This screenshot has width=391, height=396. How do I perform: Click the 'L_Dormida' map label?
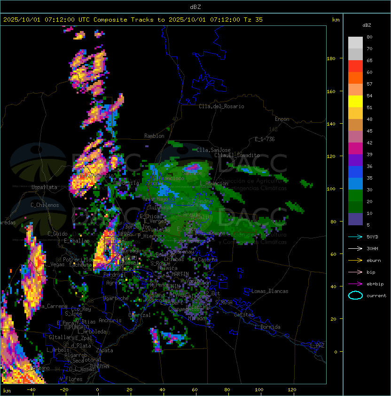pos(267,327)
